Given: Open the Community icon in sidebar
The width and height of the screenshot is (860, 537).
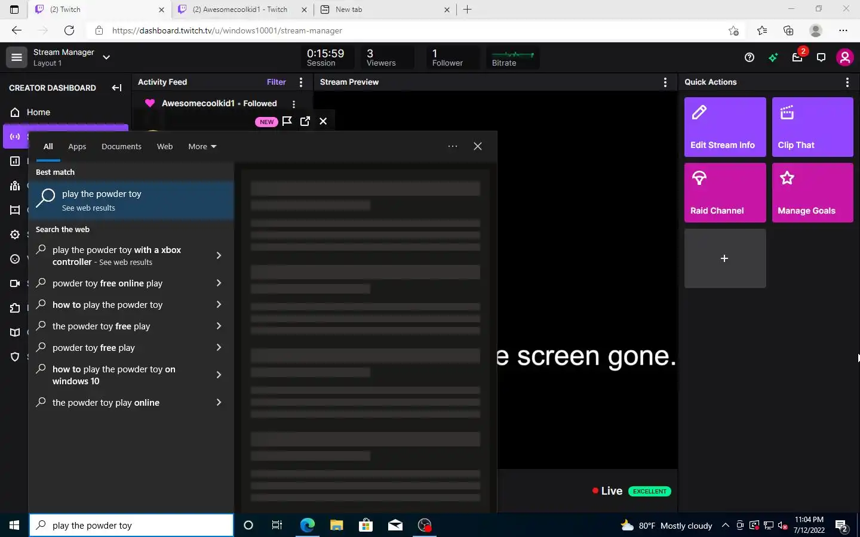Looking at the screenshot, I should [x=15, y=186].
